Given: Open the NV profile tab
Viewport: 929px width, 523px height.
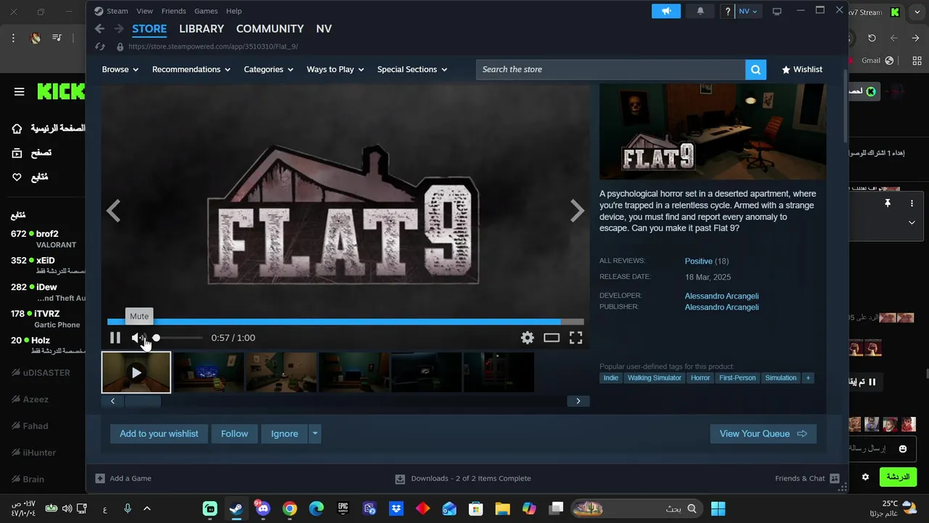Looking at the screenshot, I should click(x=324, y=29).
